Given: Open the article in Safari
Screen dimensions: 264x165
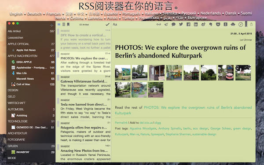Looking at the screenshot, I should coord(241,25).
